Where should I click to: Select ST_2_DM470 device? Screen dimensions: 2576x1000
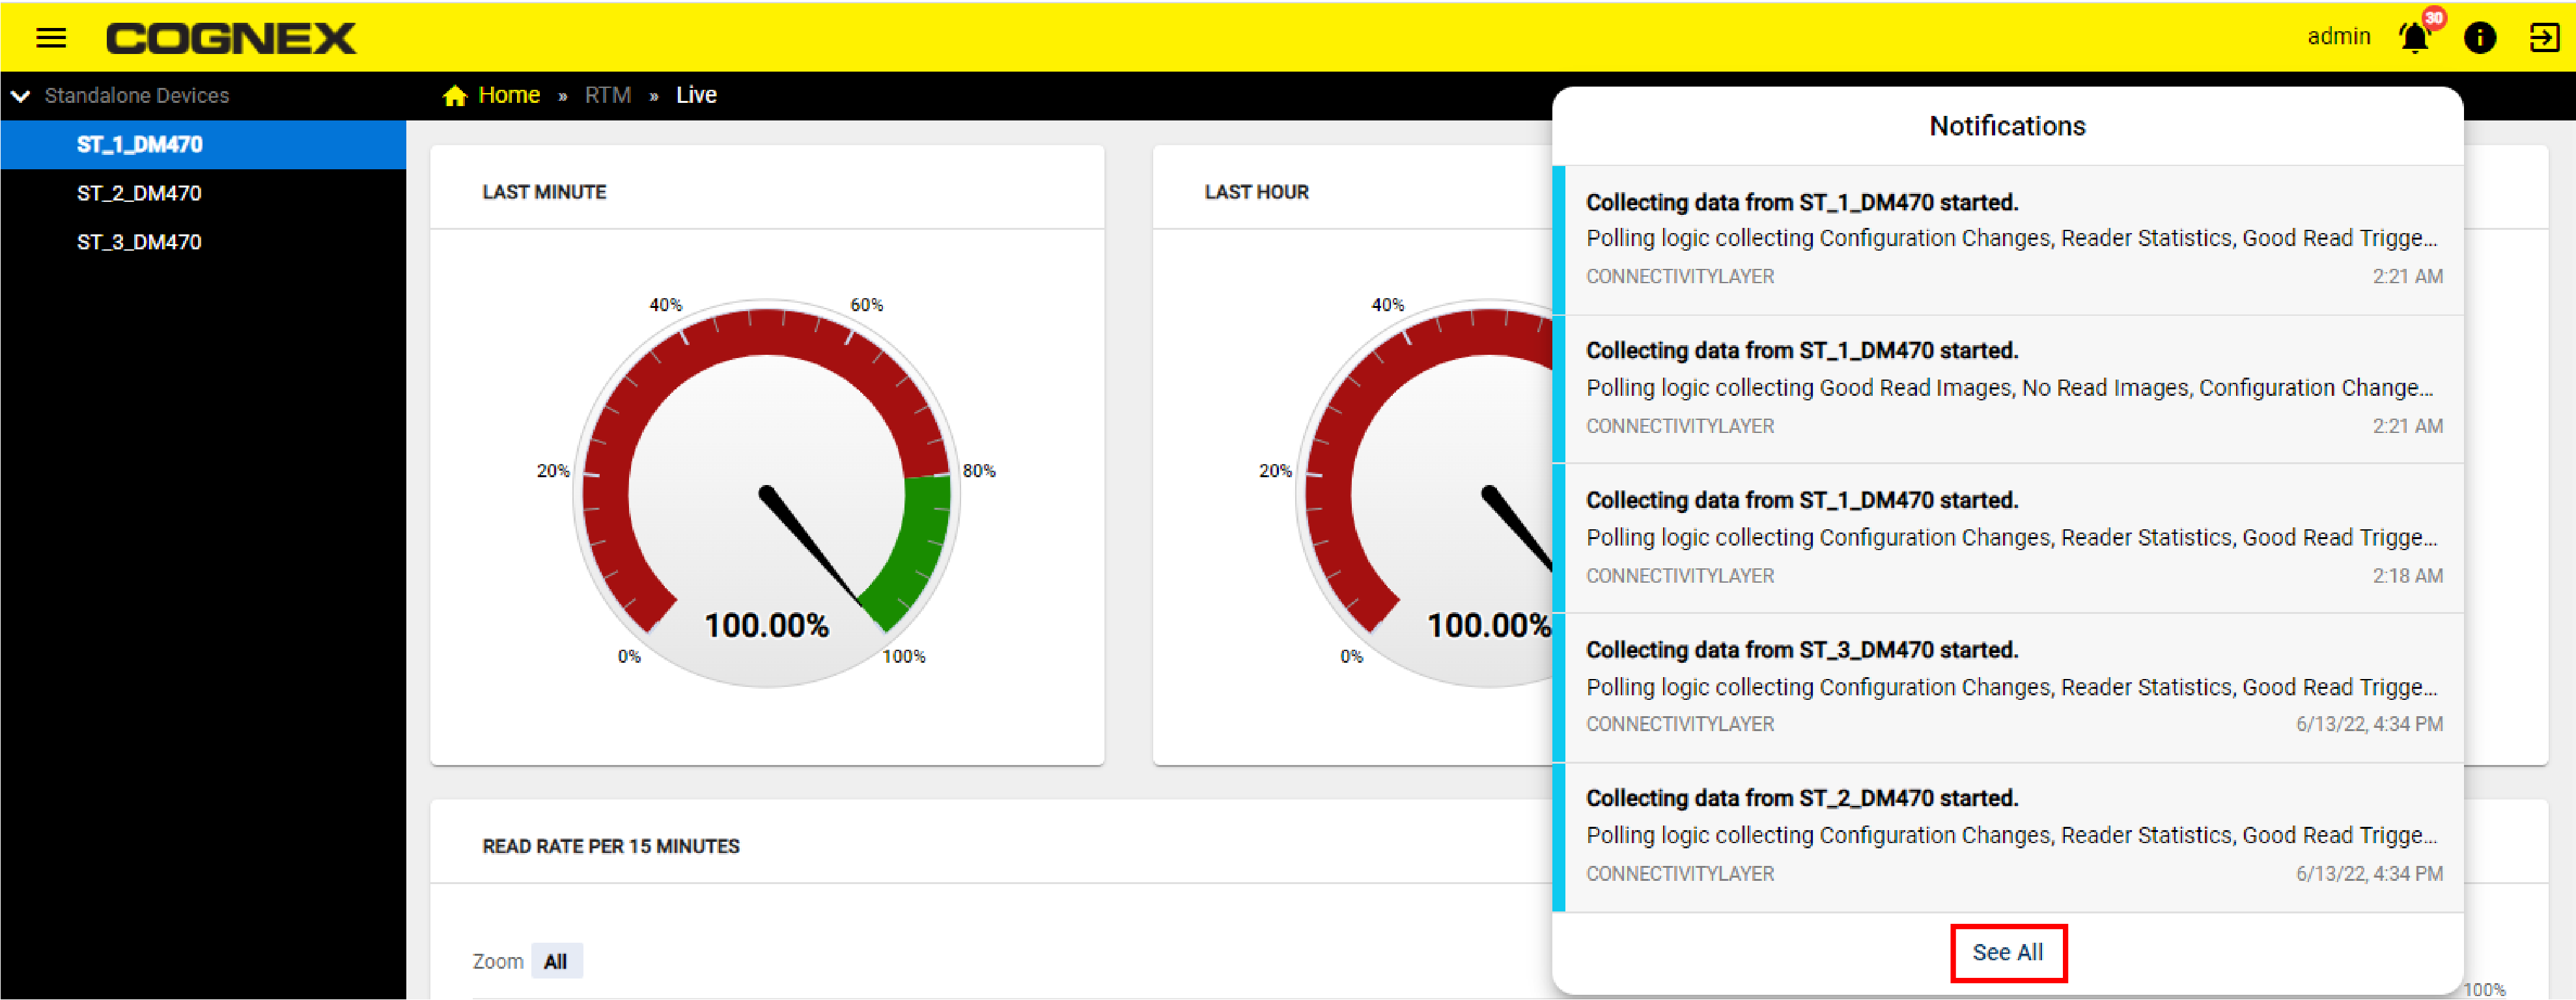pyautogui.click(x=140, y=193)
